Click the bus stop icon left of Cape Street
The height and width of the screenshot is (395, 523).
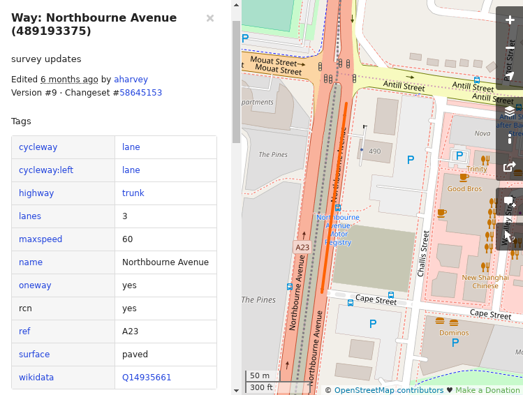click(x=351, y=303)
